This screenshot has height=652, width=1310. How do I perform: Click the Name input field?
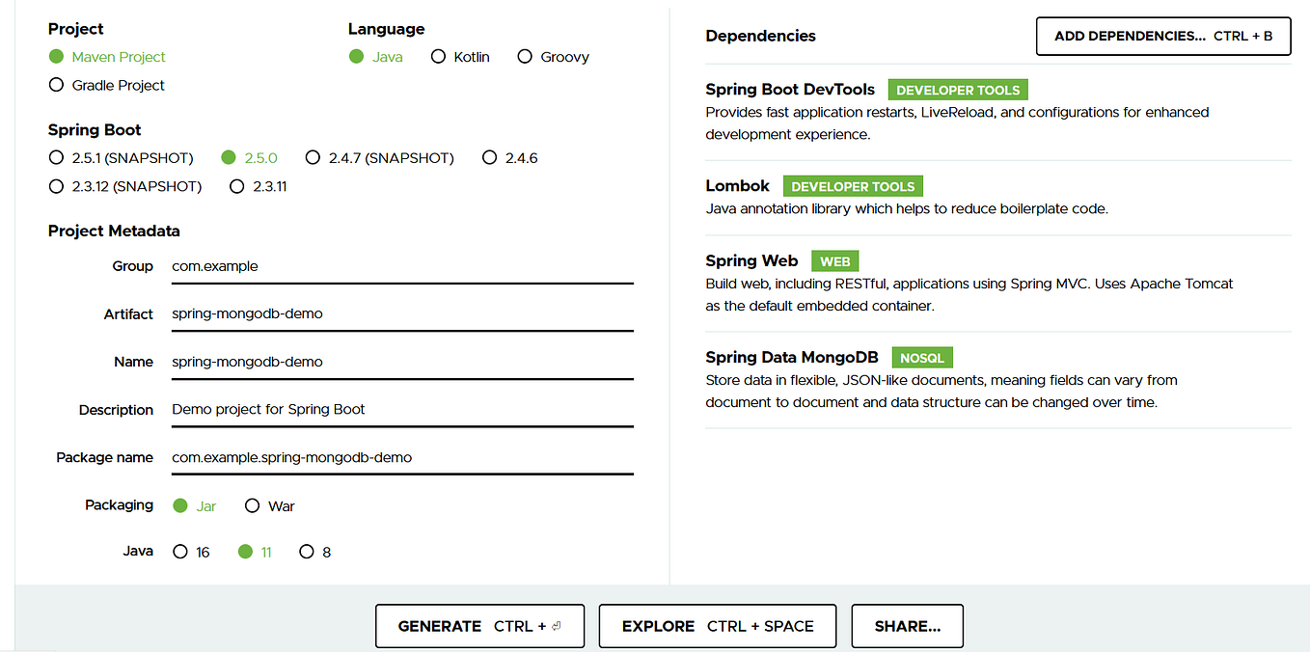[x=401, y=362]
